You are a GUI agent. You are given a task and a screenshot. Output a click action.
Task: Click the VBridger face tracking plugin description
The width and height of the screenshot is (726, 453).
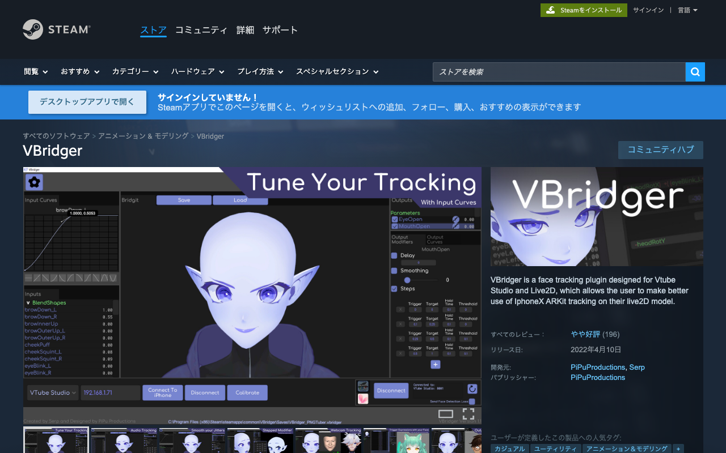[x=589, y=290]
